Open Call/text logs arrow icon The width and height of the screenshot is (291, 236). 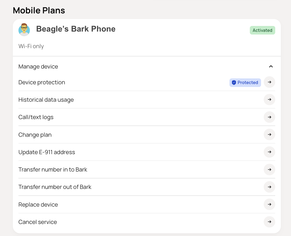[x=269, y=117]
